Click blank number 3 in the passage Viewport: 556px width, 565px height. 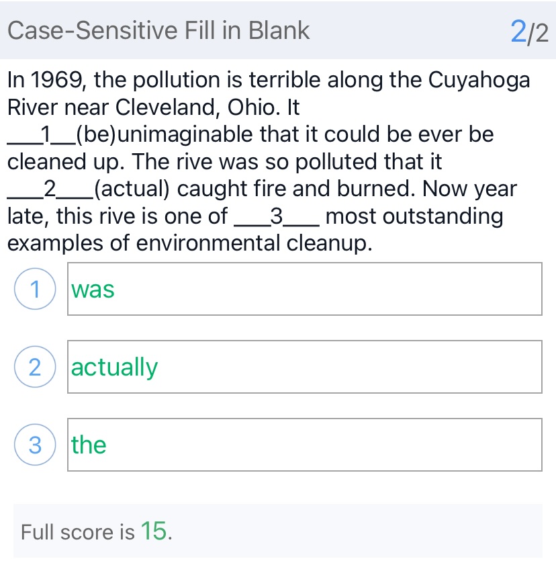pos(276,216)
